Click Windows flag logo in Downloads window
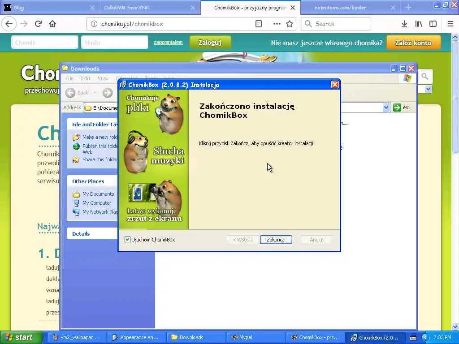Image resolution: width=459 pixels, height=344 pixels. pyautogui.click(x=407, y=78)
